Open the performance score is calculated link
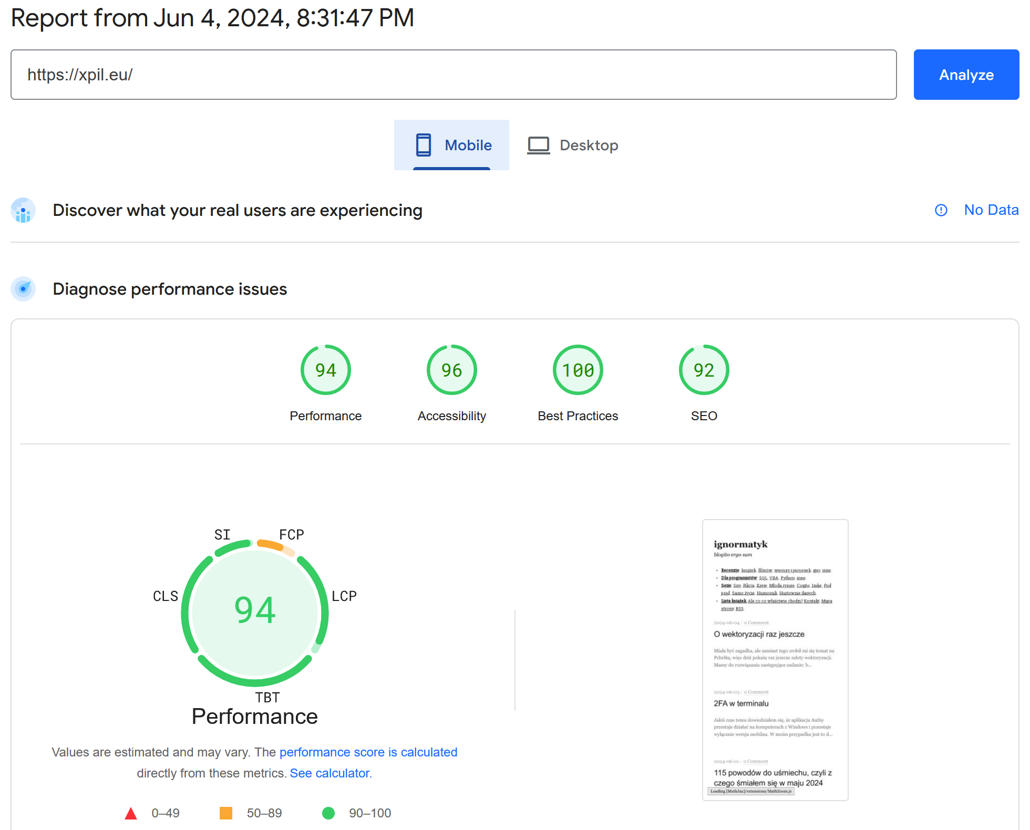The width and height of the screenshot is (1030, 830). (368, 752)
